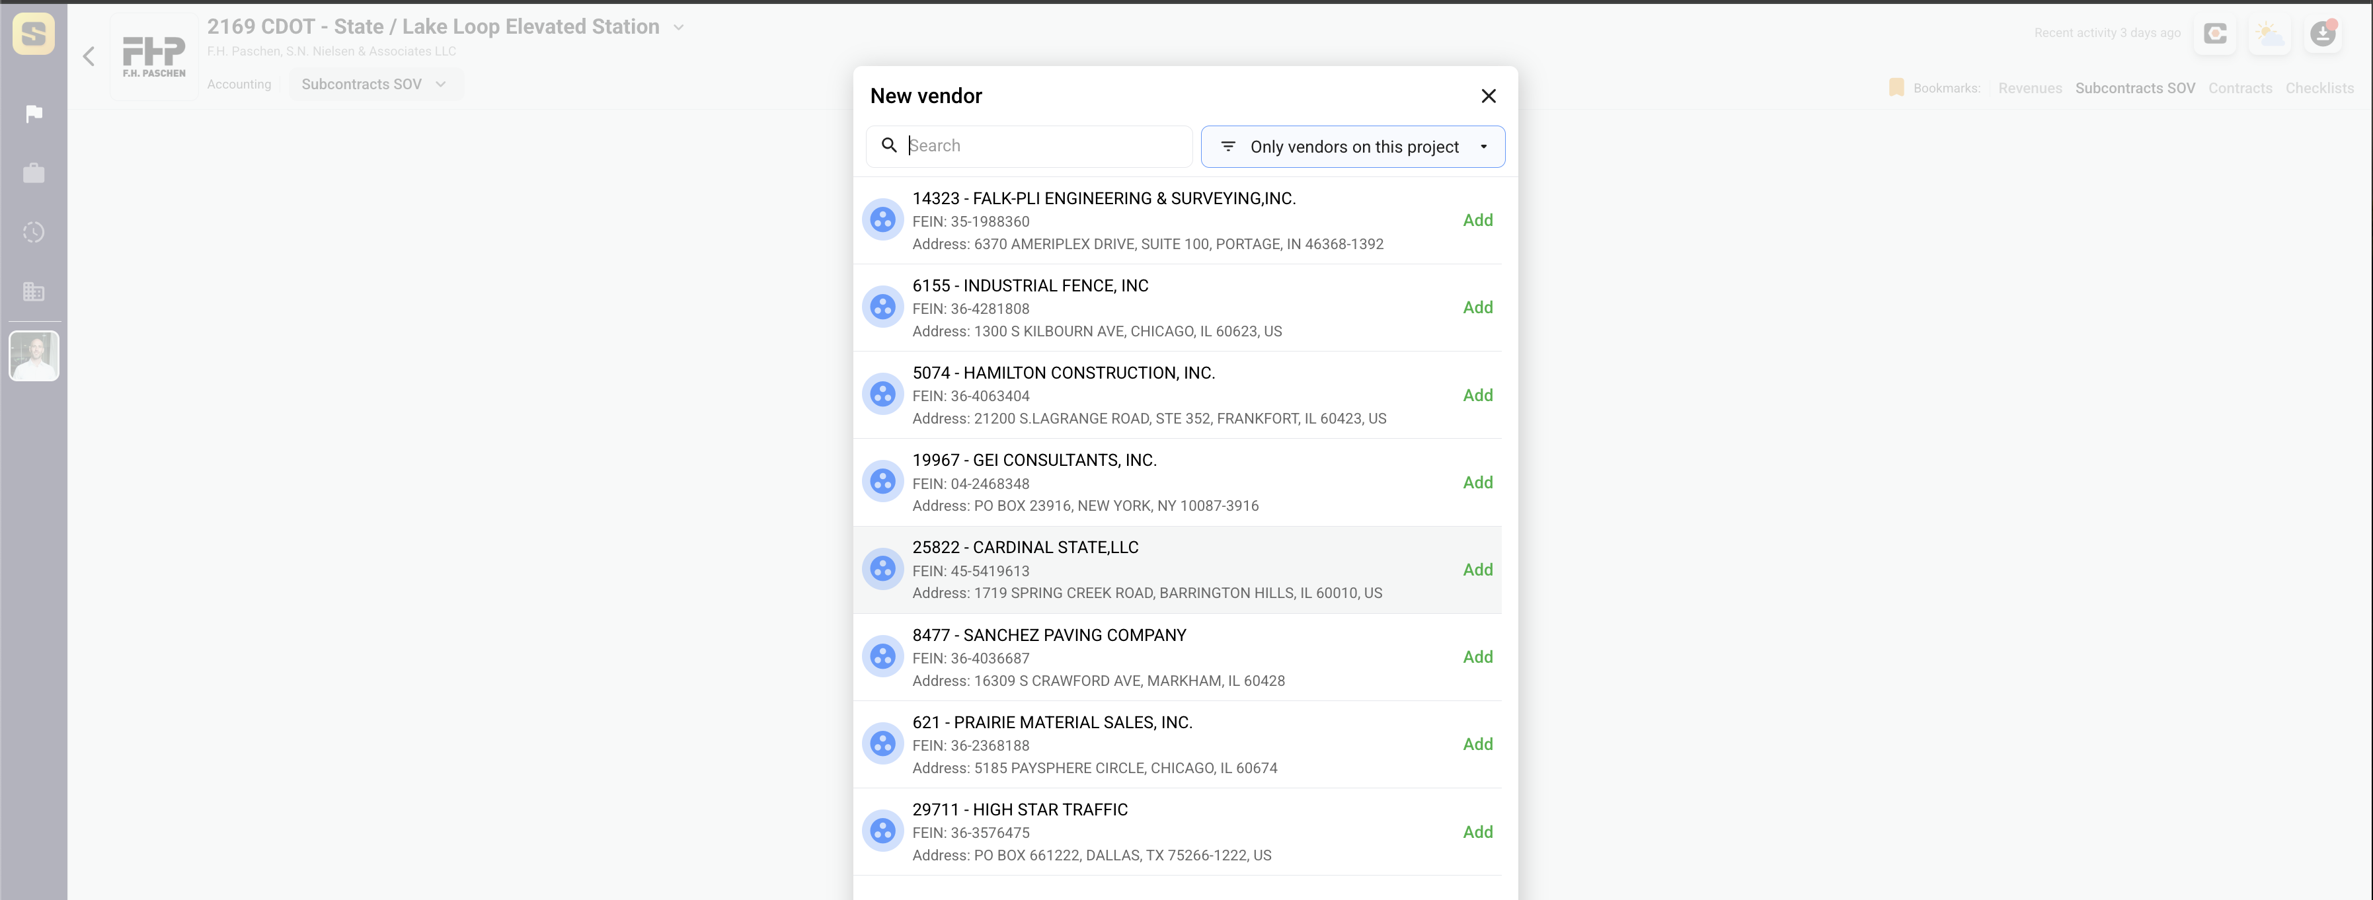2373x900 pixels.
Task: Add CARDINAL STATE,LLC vendor
Action: pyautogui.click(x=1477, y=570)
